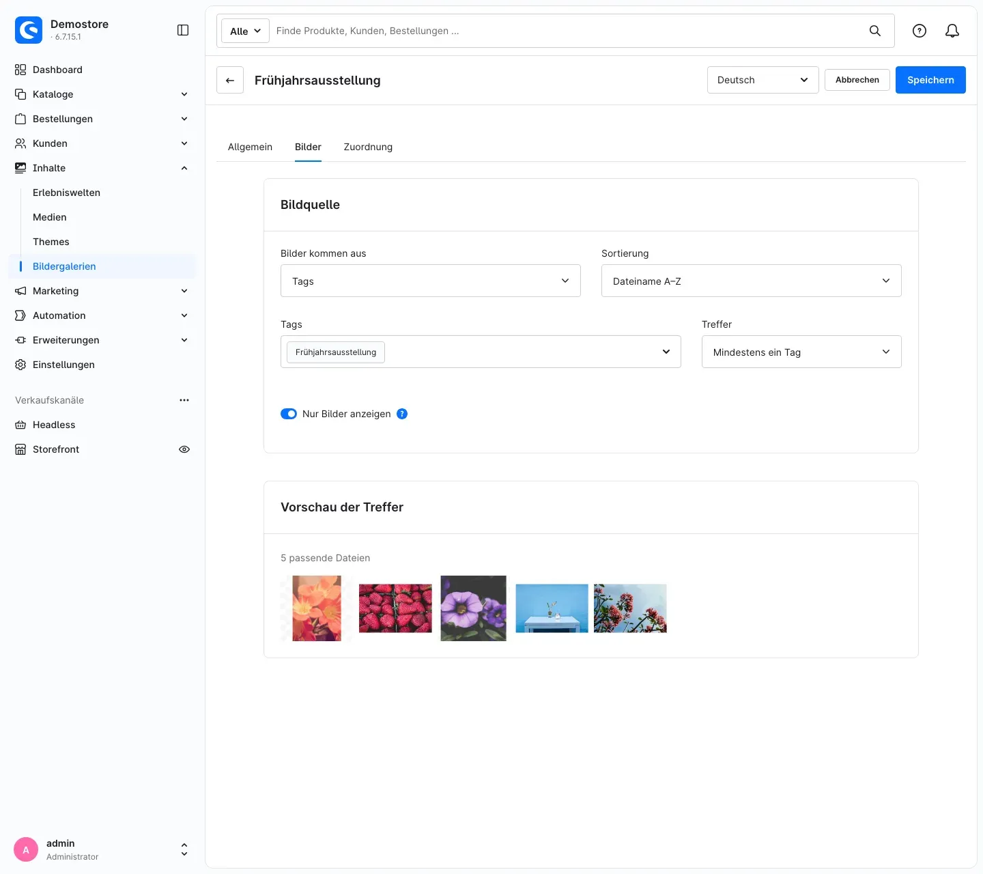Click the Storefront shop icon

20,449
